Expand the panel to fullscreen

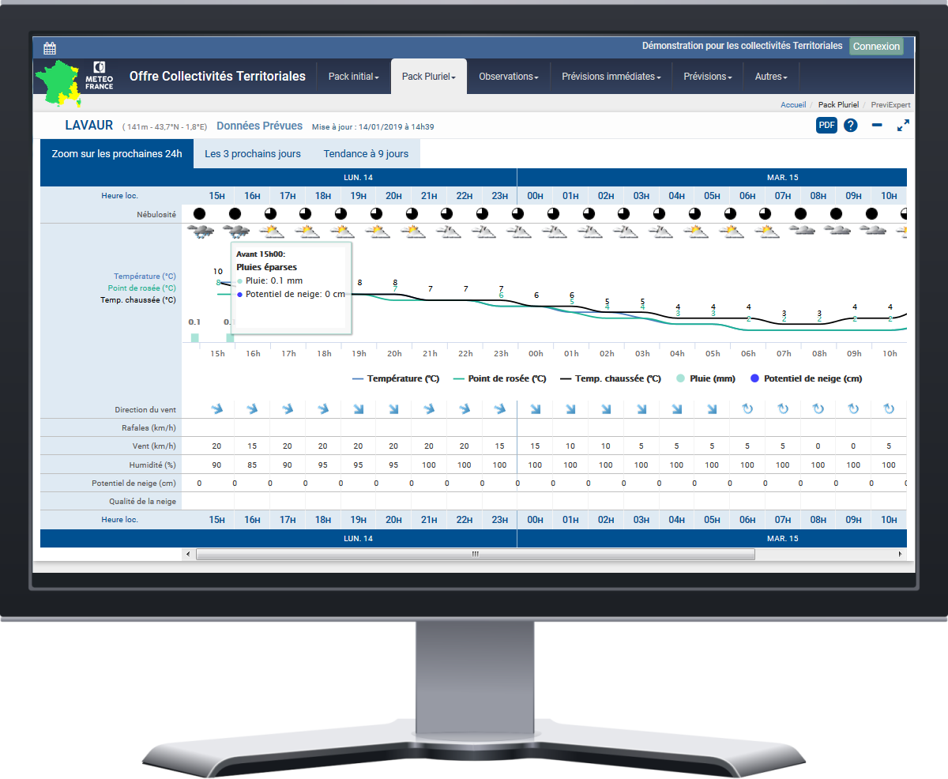(903, 125)
